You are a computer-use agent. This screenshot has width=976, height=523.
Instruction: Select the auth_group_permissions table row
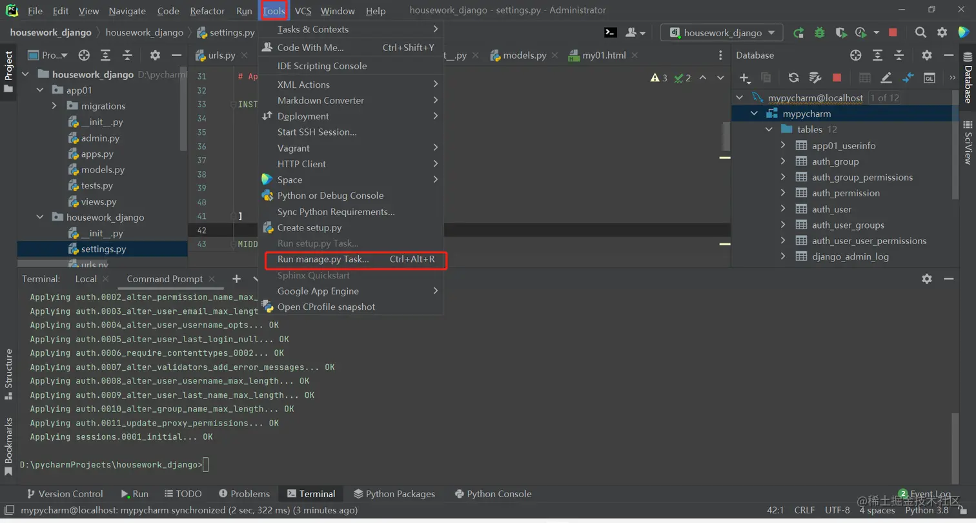click(x=862, y=177)
